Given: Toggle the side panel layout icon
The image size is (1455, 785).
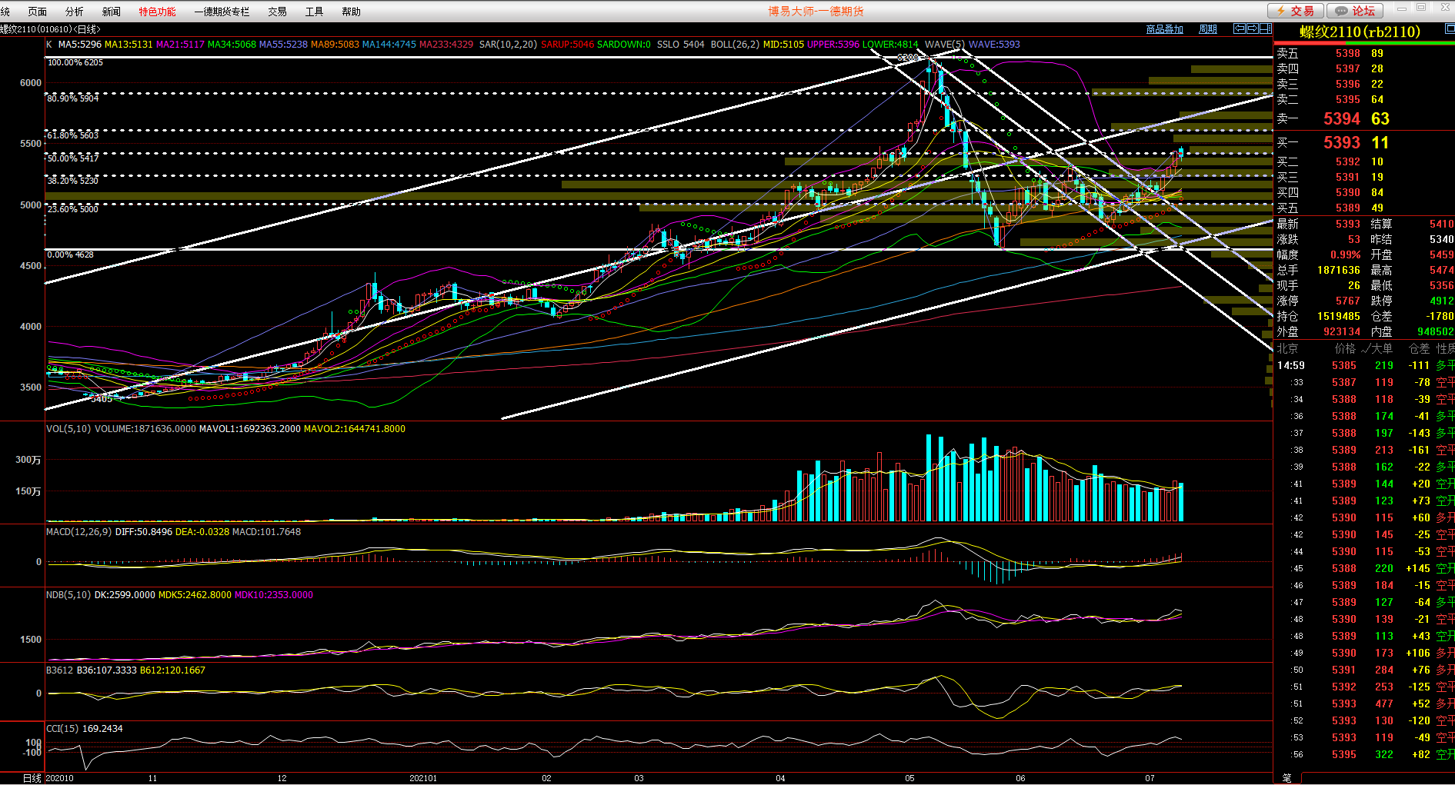Looking at the screenshot, I should (1265, 28).
